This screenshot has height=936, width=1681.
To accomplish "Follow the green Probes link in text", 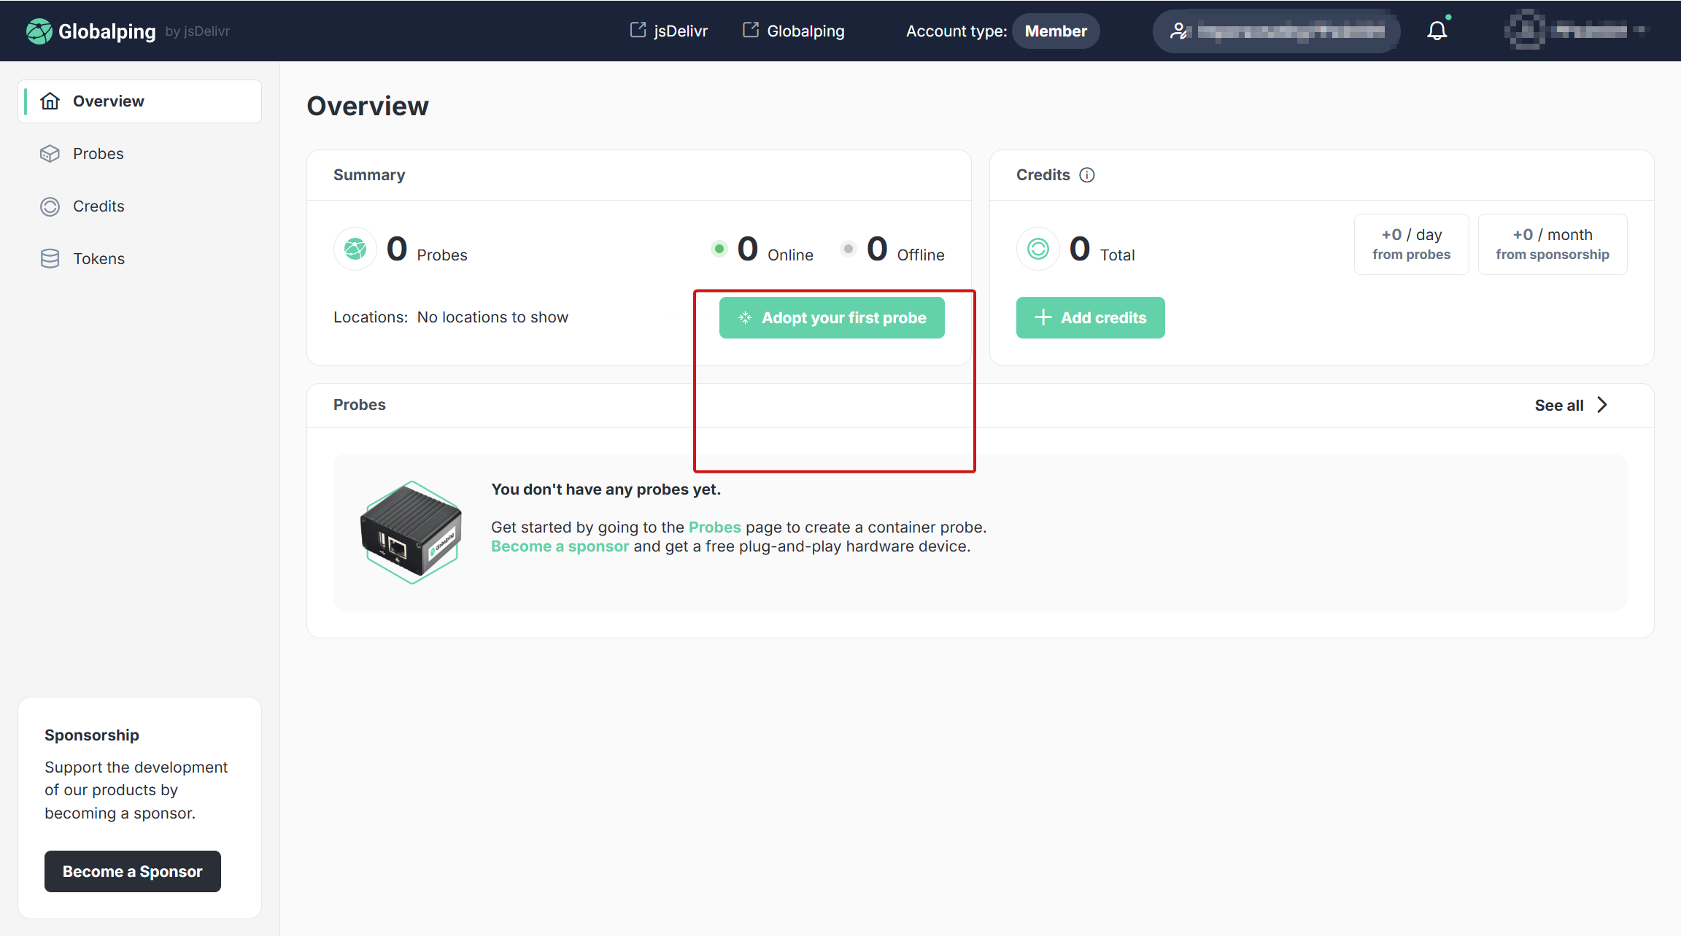I will 714,527.
